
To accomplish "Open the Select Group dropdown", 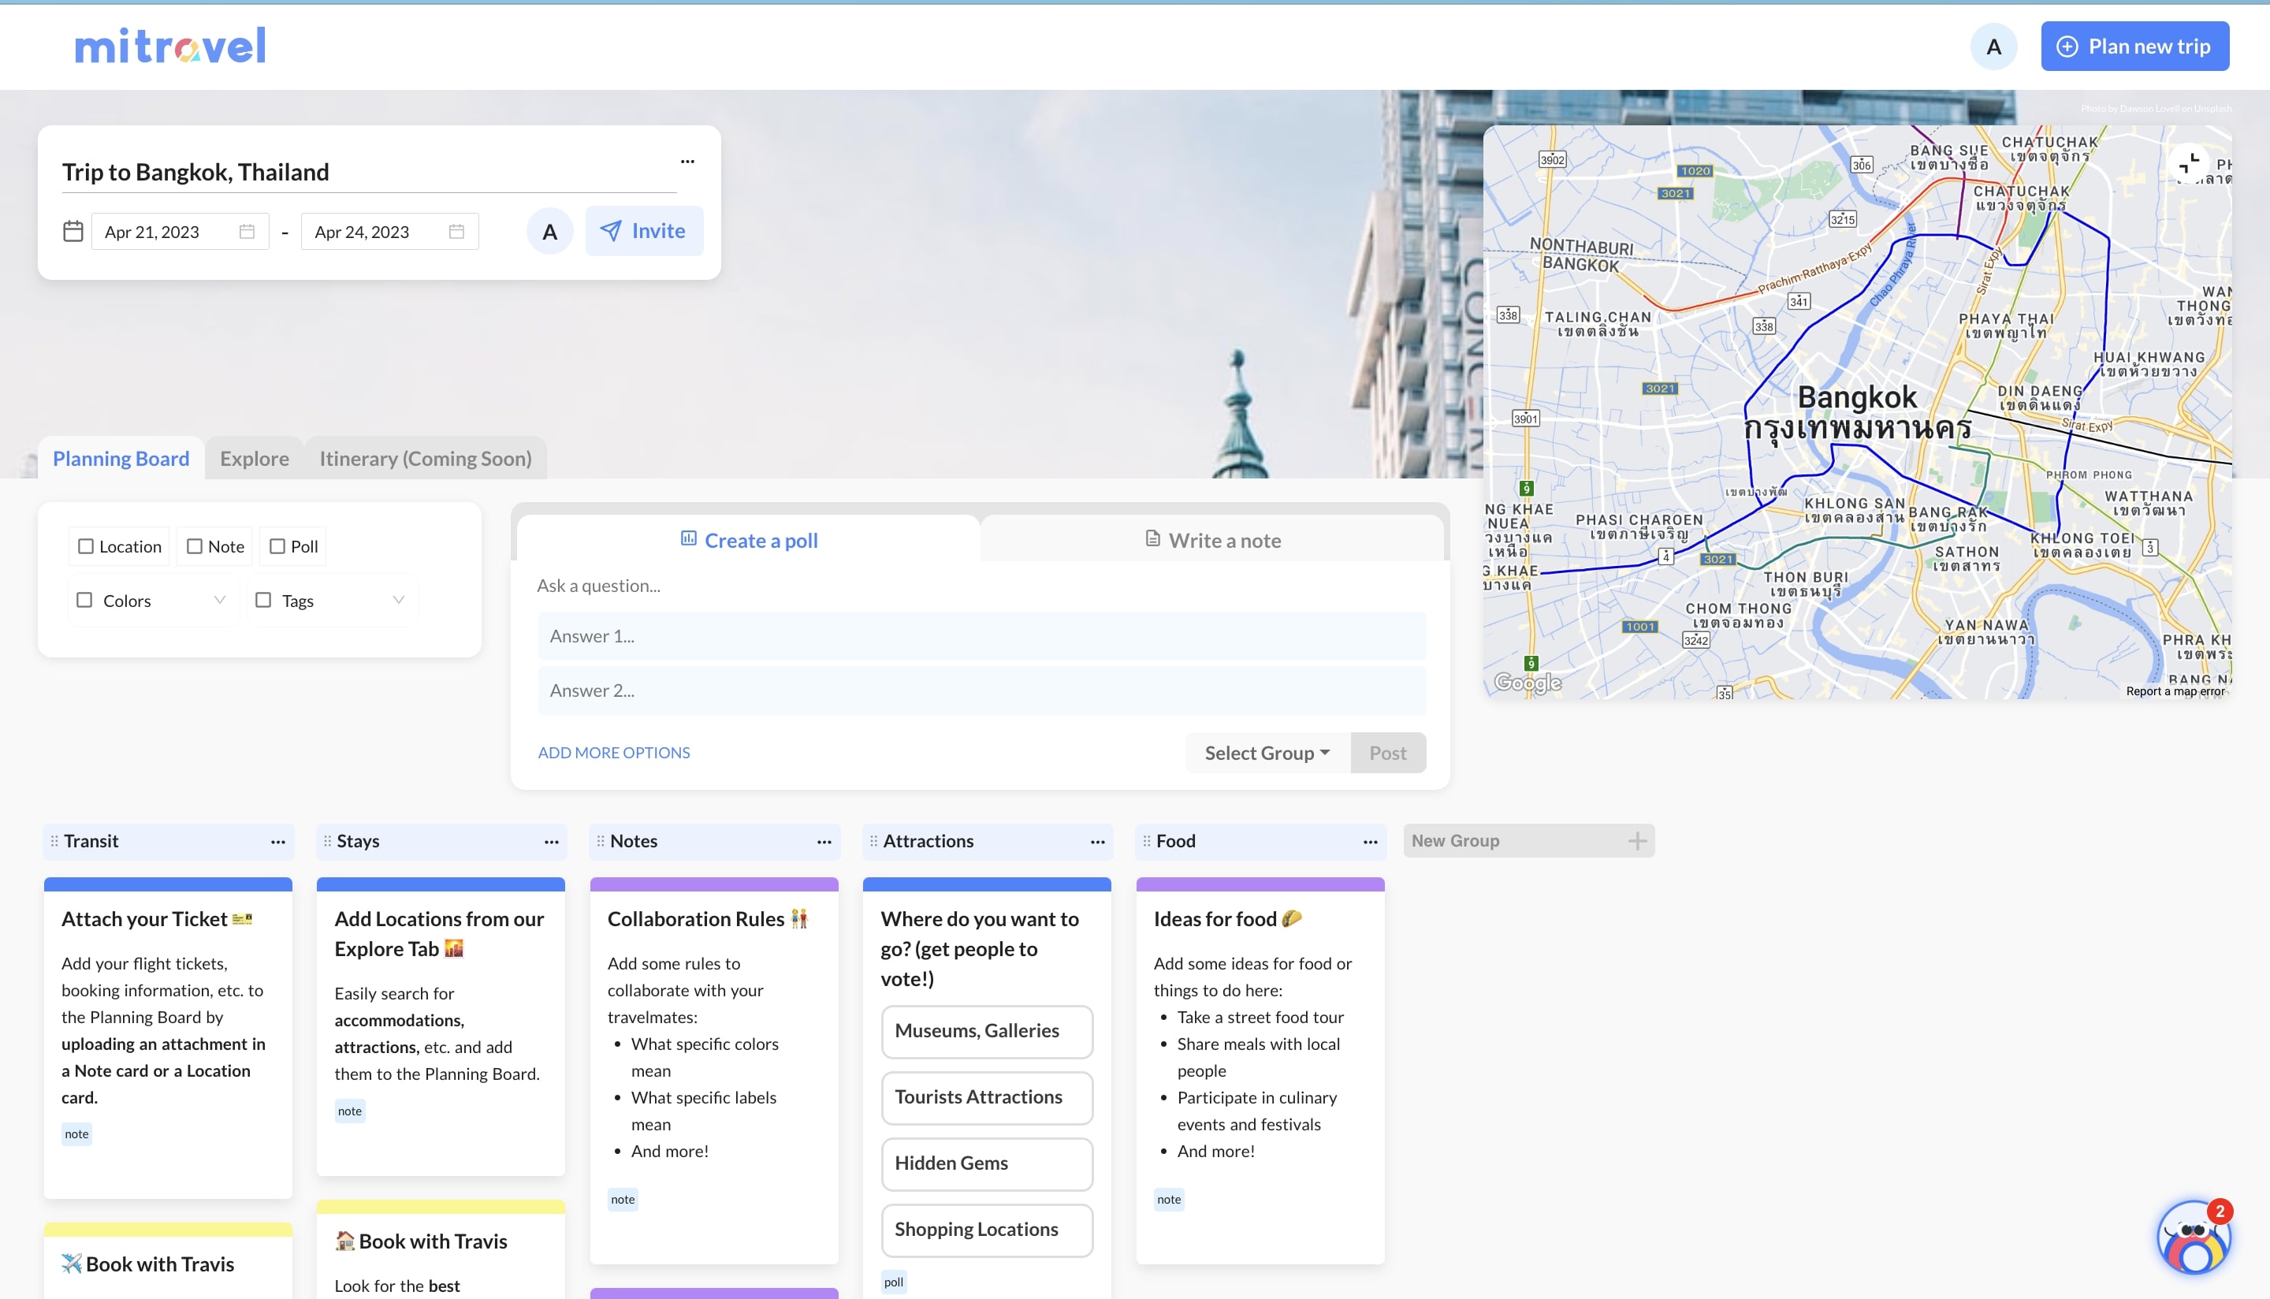I will (x=1267, y=752).
